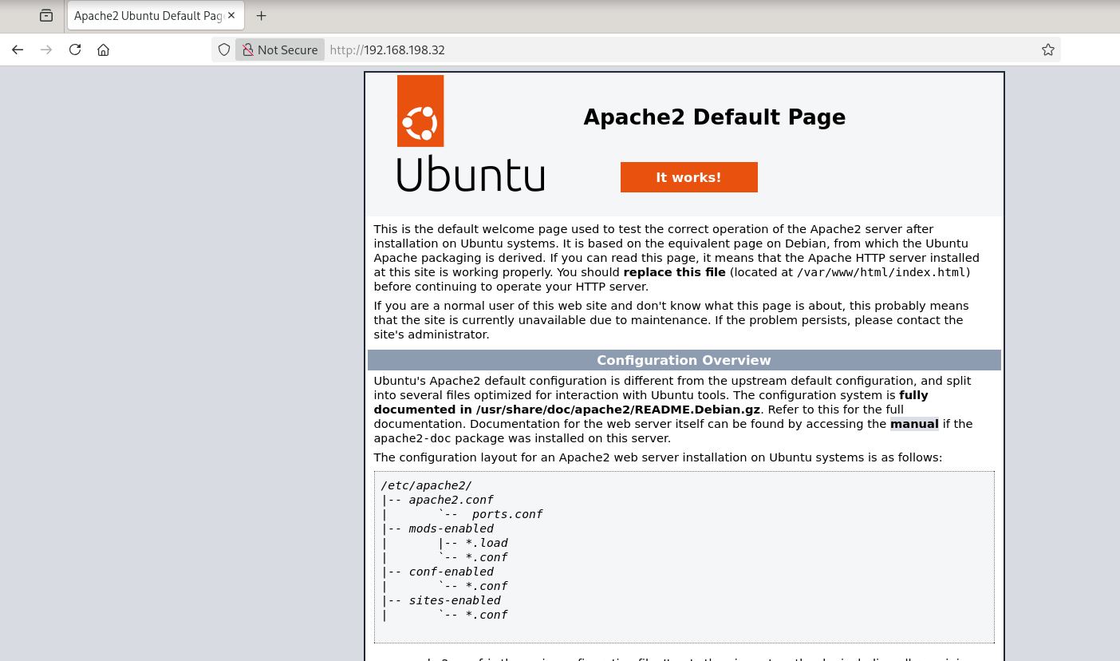Click the ports.conf entry in layout tree
The height and width of the screenshot is (661, 1120).
click(507, 514)
